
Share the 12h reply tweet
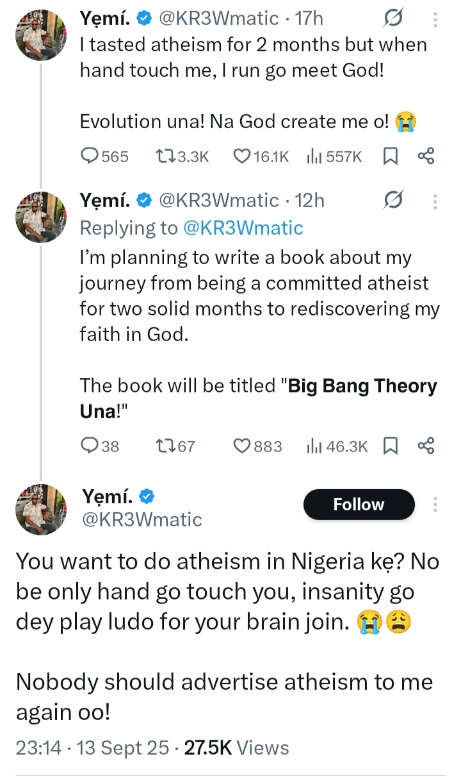click(426, 446)
